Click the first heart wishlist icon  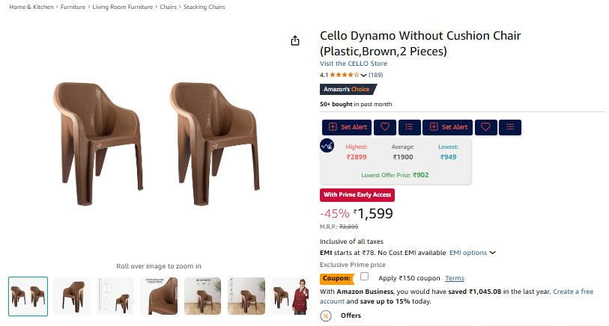tap(384, 127)
